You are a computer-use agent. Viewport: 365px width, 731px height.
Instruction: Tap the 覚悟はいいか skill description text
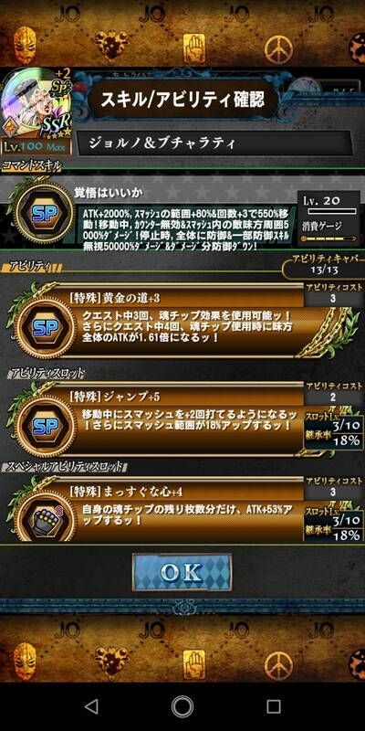[187, 228]
